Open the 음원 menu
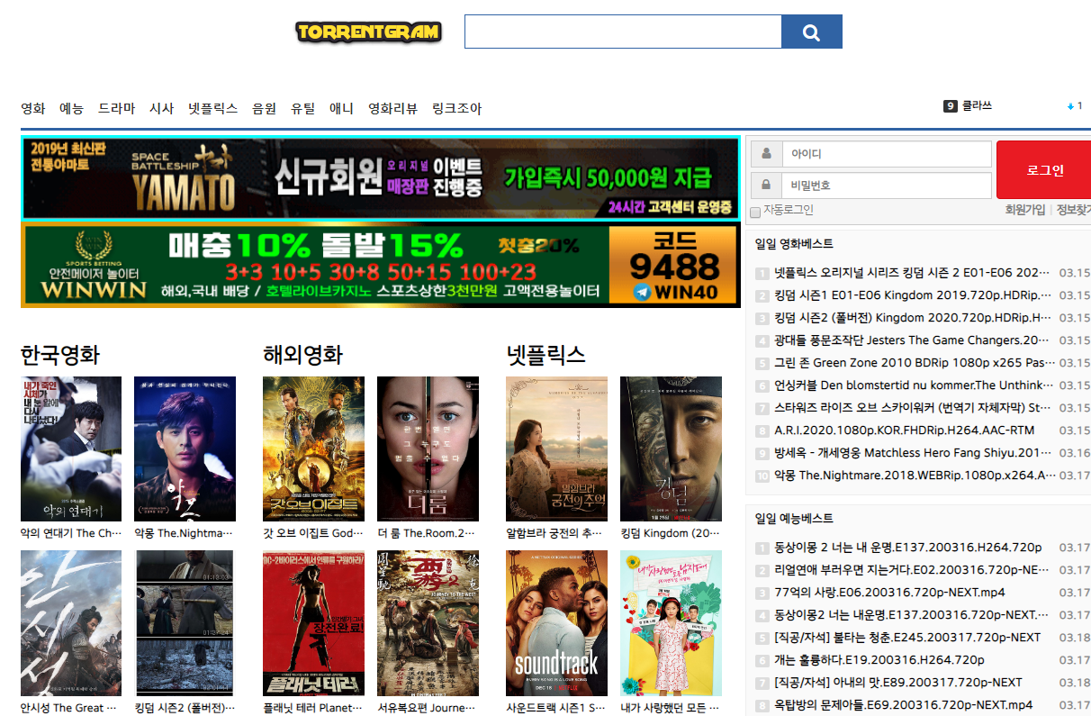This screenshot has width=1091, height=716. click(x=265, y=108)
